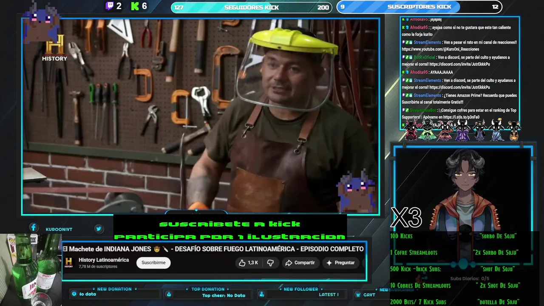Click the 'PARTICIPA POR 1 ILUSTRACION' banner text
544x306 pixels.
pyautogui.click(x=229, y=237)
